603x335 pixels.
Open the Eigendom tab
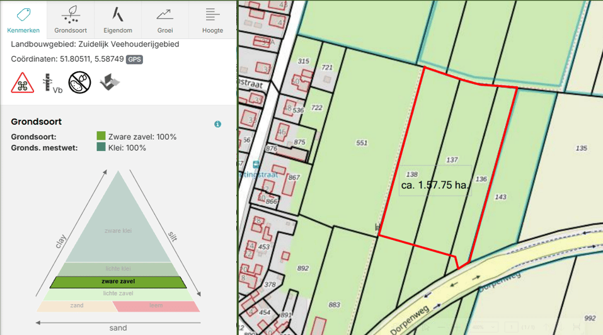(x=118, y=20)
